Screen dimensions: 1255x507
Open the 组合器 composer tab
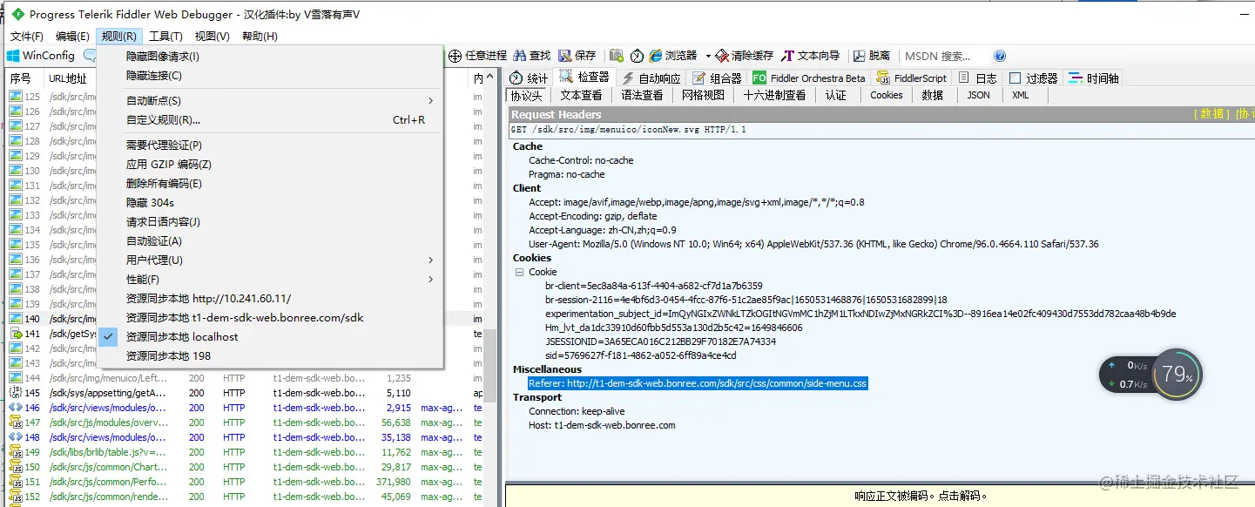click(x=717, y=78)
